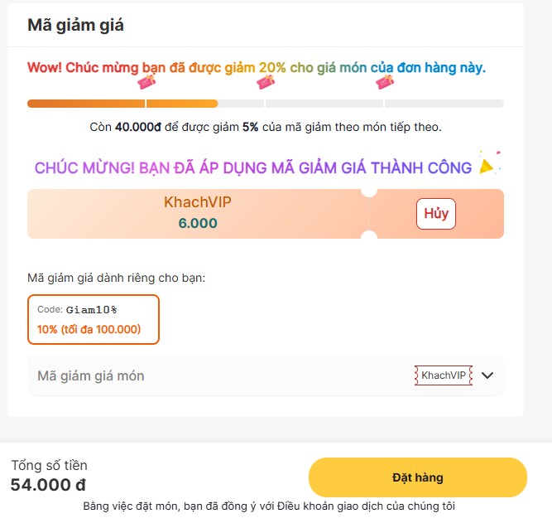The height and width of the screenshot is (523, 552).
Task: Click the party popper celebration icon
Action: pos(490,163)
